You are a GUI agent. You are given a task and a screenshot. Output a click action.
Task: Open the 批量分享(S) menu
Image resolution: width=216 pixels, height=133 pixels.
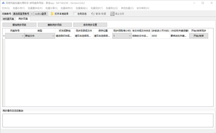point(51,8)
